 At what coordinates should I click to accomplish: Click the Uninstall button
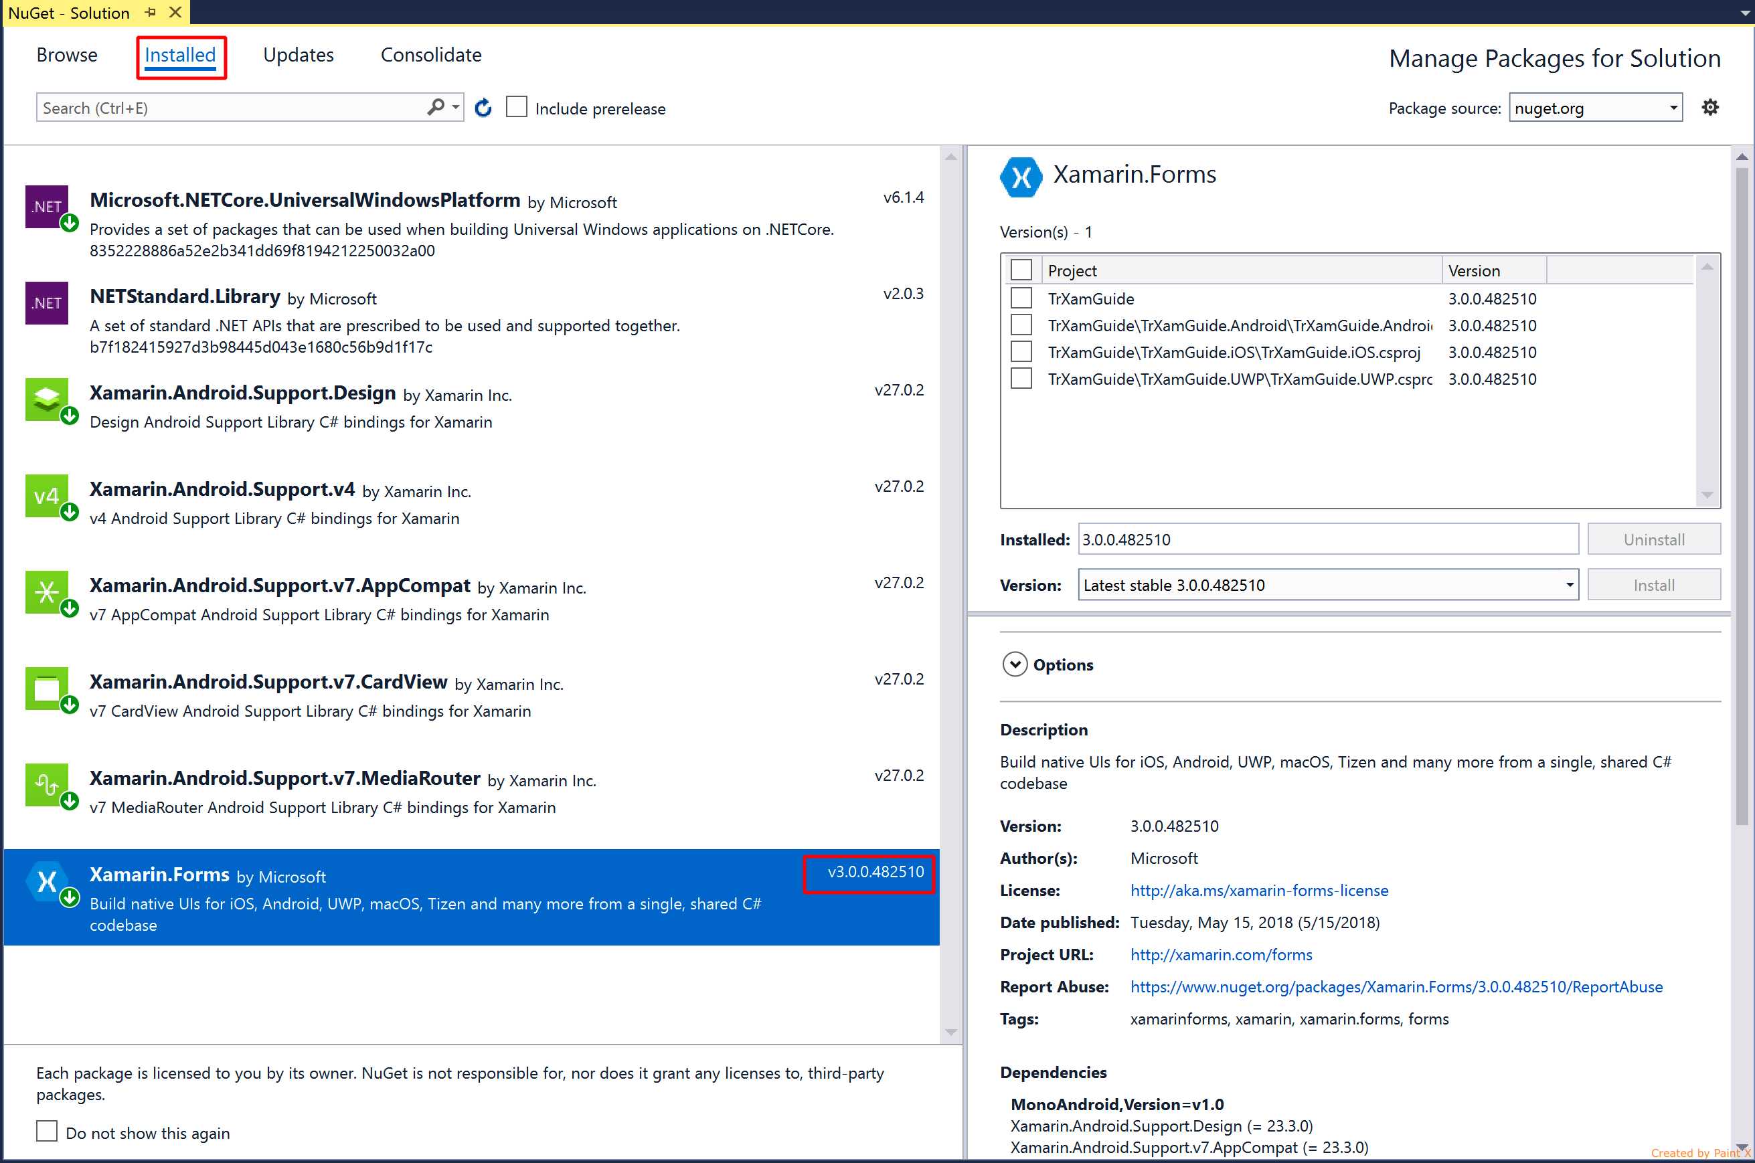click(1653, 539)
